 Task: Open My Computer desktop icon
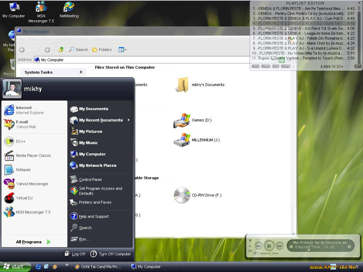click(x=13, y=10)
